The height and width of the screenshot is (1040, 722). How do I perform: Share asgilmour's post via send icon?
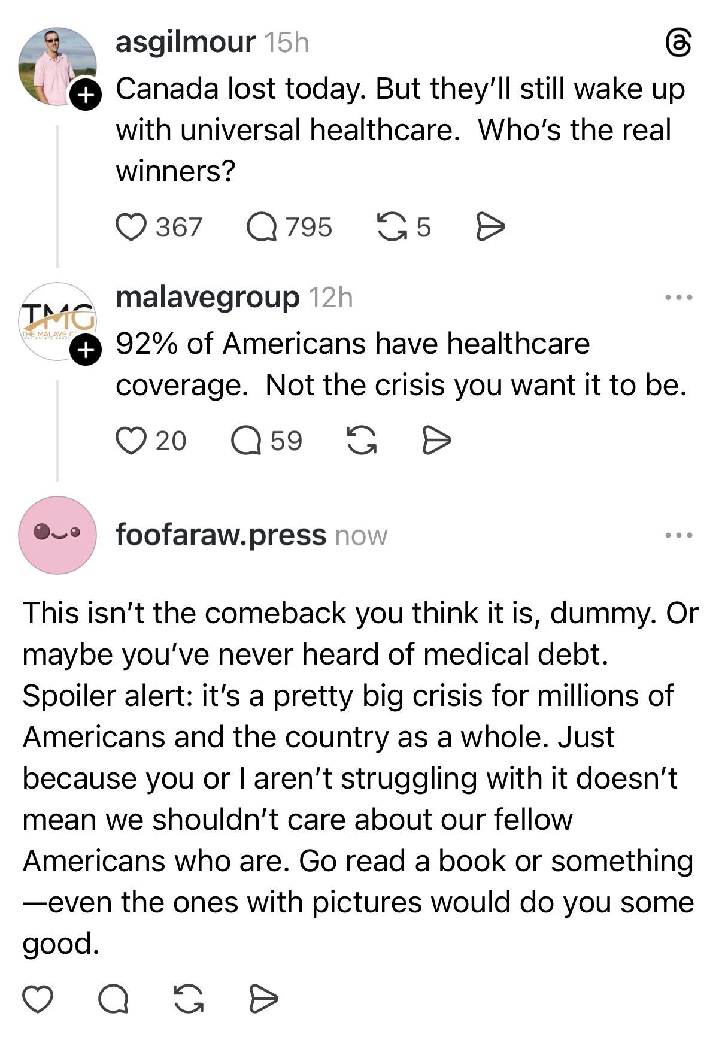(x=490, y=228)
